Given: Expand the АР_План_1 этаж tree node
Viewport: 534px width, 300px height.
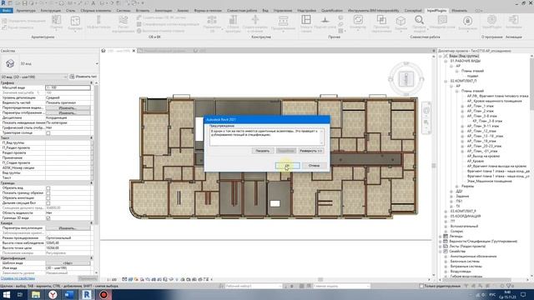Looking at the screenshot, I should pos(462,106).
